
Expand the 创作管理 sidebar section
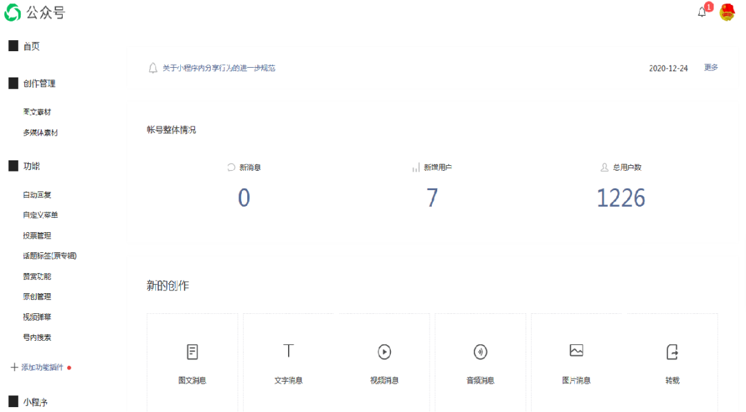click(39, 84)
